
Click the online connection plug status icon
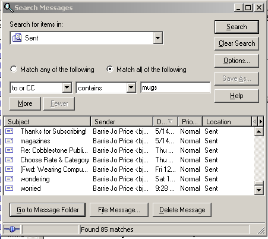[12, 229]
